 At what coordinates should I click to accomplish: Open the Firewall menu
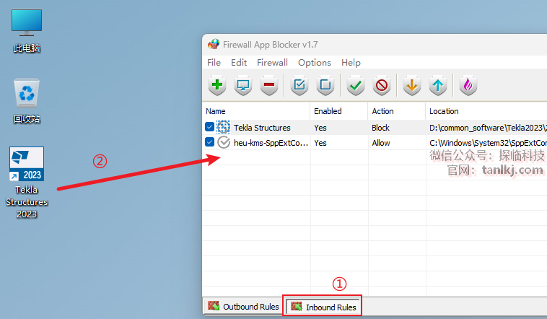[272, 63]
